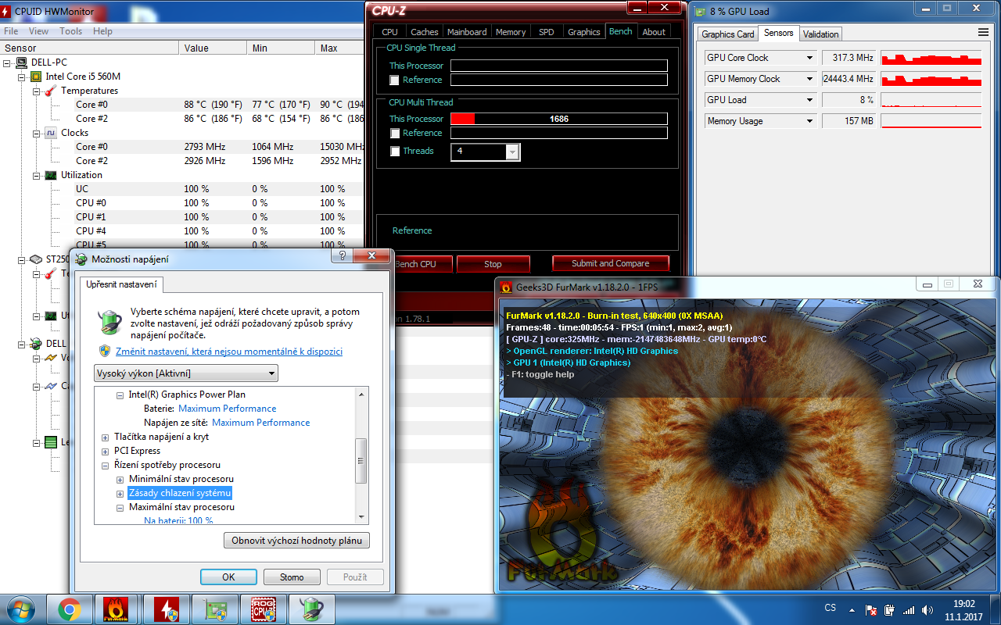
Task: Open the Memory Usage sensor dropdown
Action: [x=809, y=121]
